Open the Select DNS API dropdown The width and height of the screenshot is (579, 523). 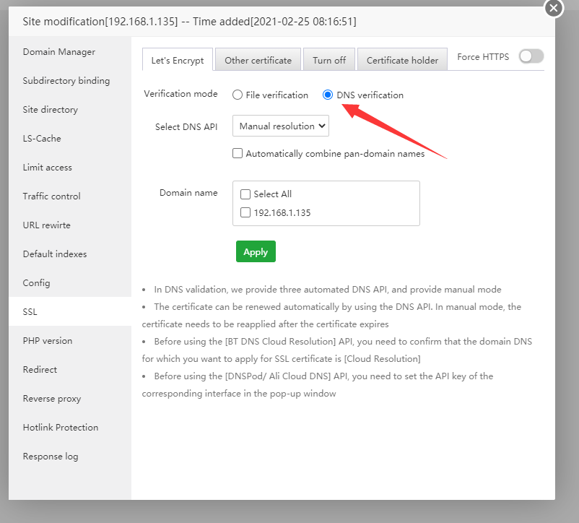(x=281, y=126)
